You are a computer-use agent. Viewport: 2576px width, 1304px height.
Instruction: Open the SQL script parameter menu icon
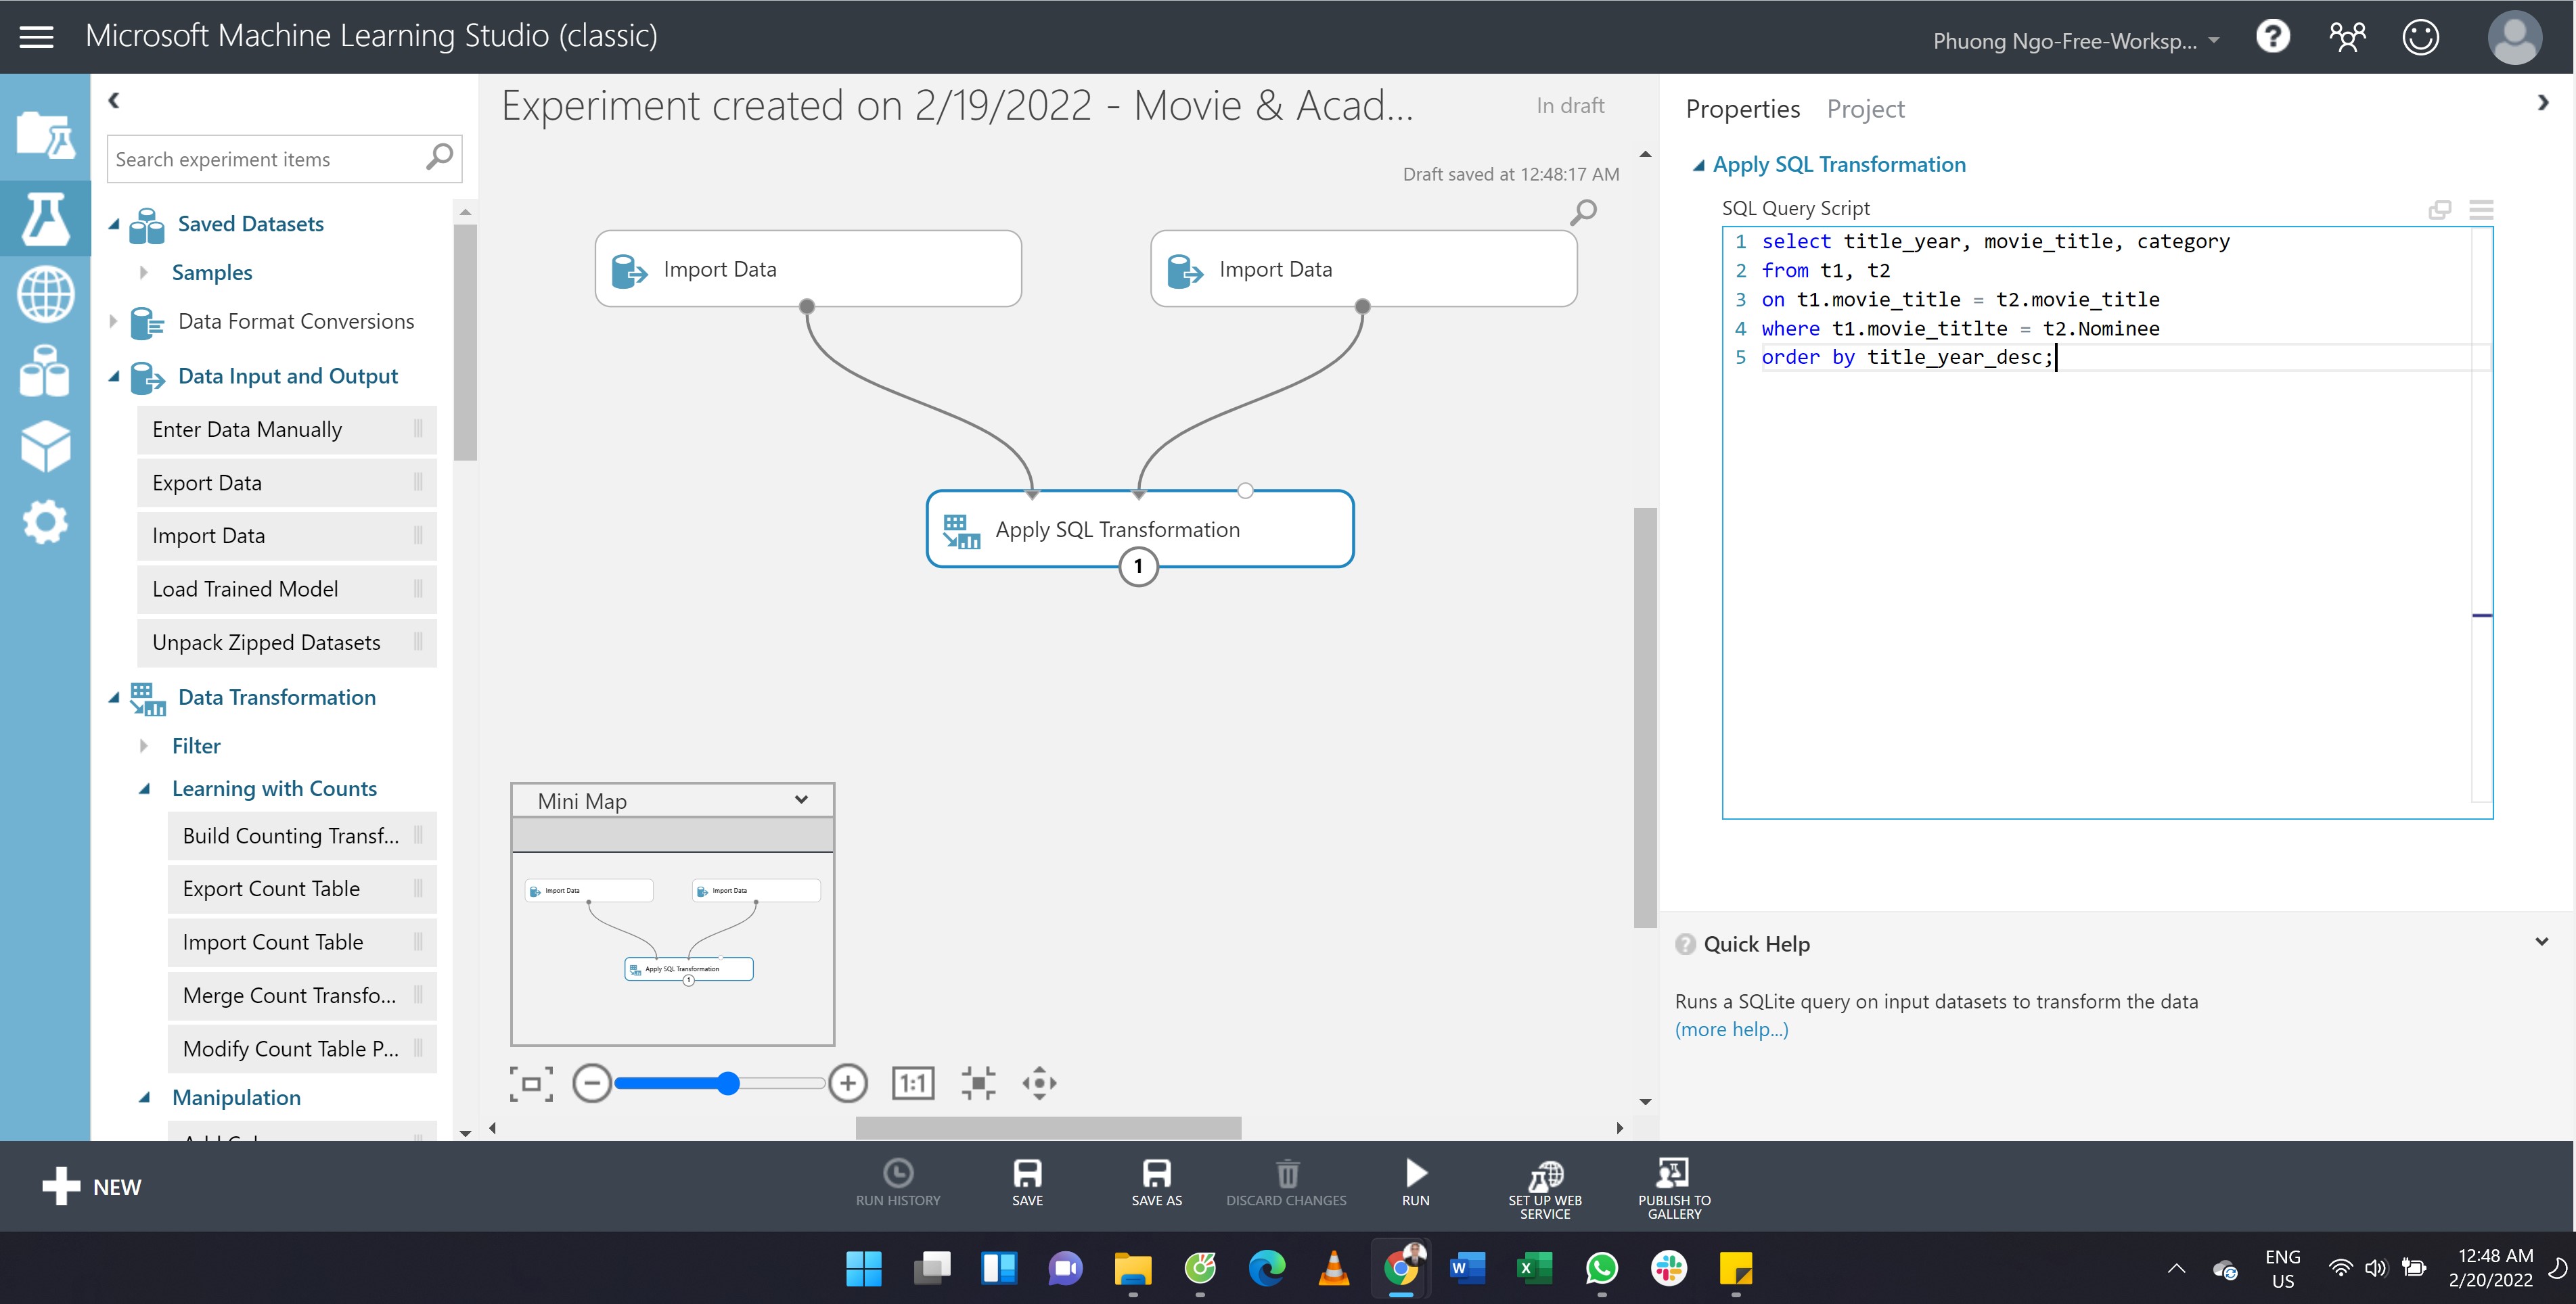tap(2480, 210)
